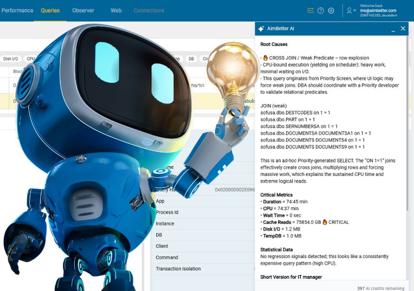Viewport: 414px width, 291px height.
Task: Close the AimBetter AI panel
Action: 403,29
